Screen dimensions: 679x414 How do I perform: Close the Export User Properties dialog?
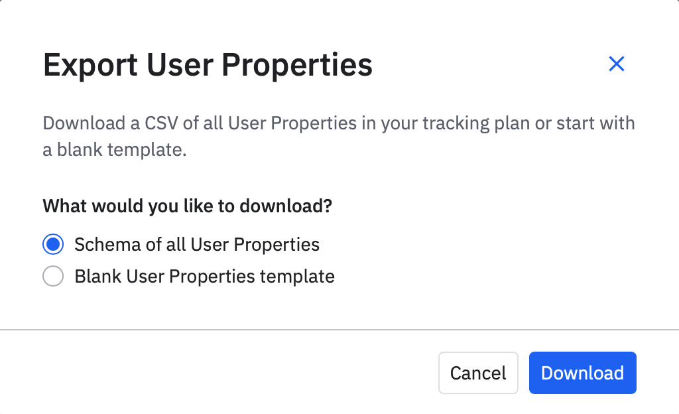pos(617,64)
